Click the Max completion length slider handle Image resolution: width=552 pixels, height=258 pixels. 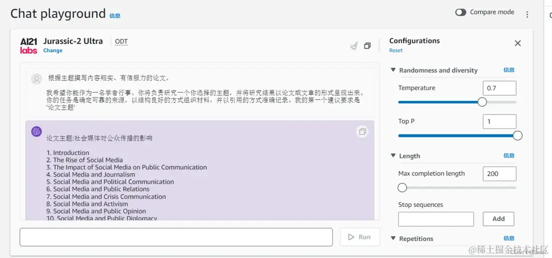coord(402,188)
